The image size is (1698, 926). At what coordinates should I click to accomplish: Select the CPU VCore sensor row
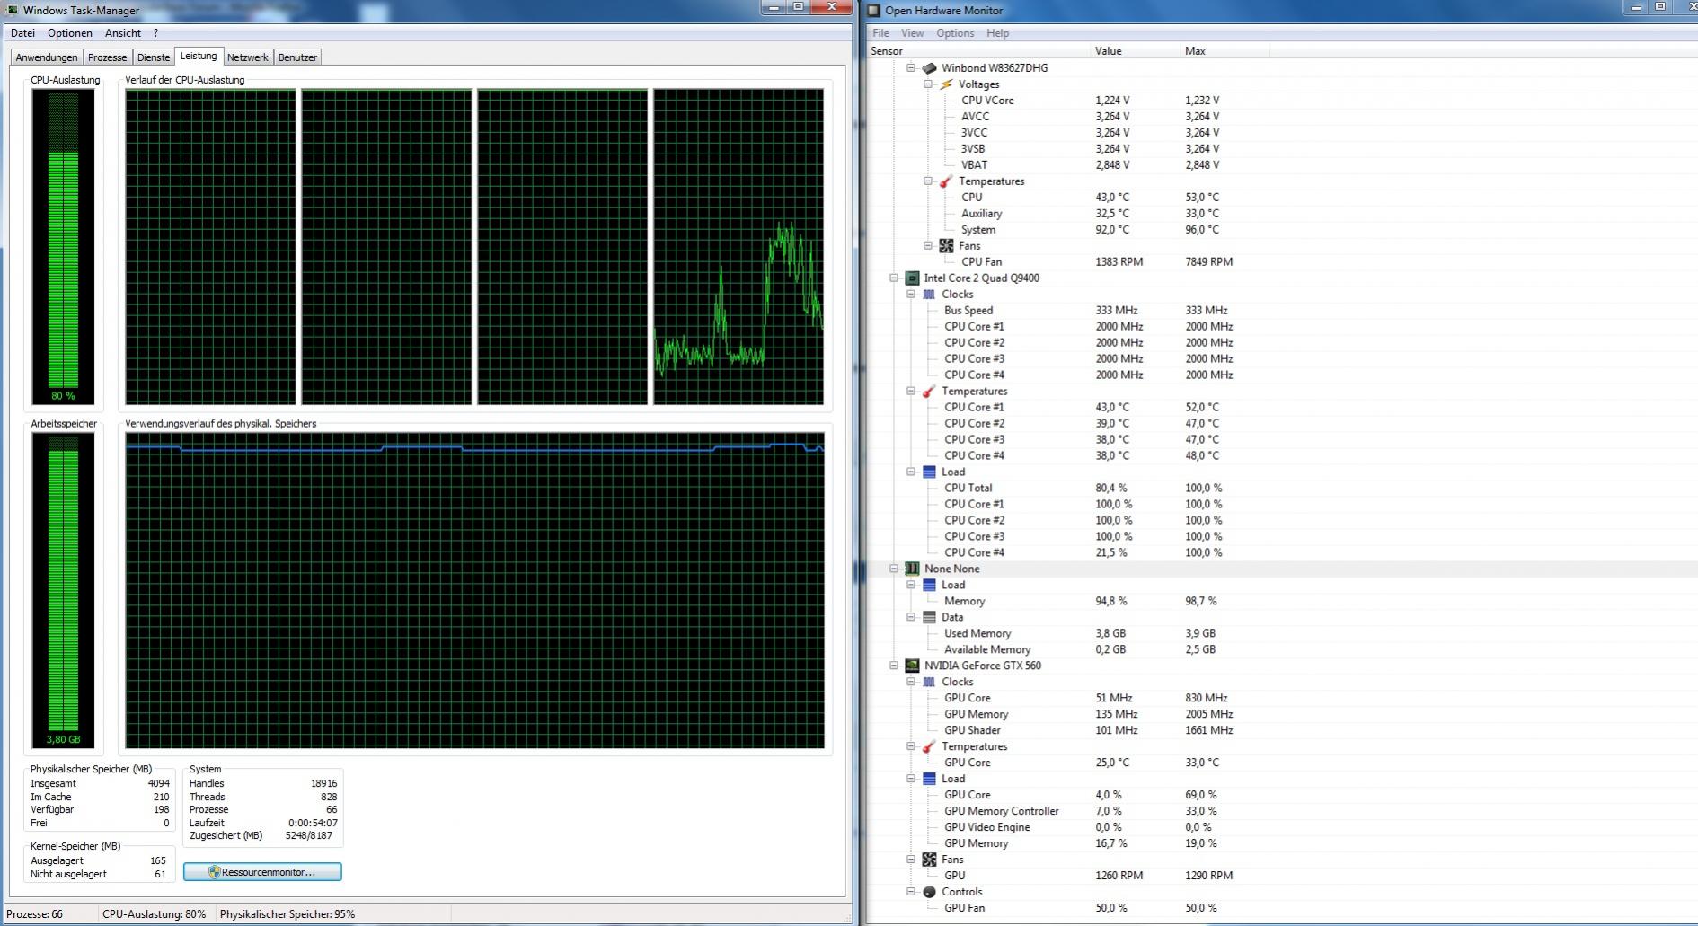tap(1281, 101)
